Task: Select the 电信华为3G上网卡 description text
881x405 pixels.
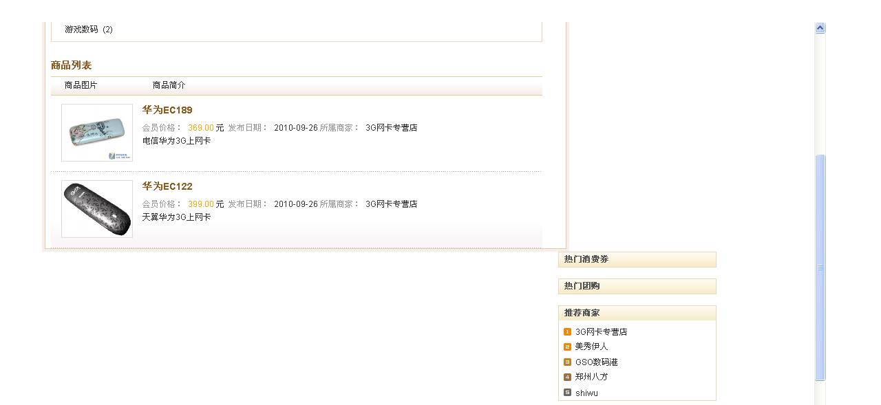Action: coord(176,141)
